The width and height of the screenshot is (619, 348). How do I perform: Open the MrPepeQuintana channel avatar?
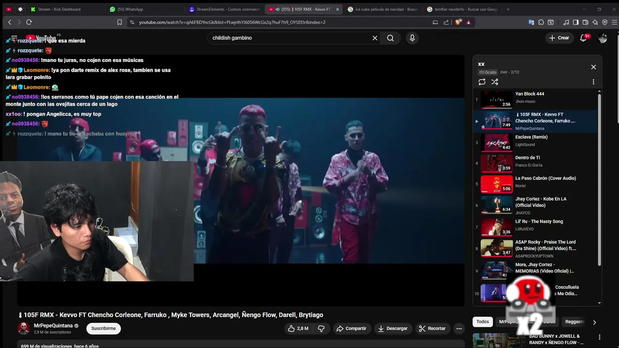23,329
